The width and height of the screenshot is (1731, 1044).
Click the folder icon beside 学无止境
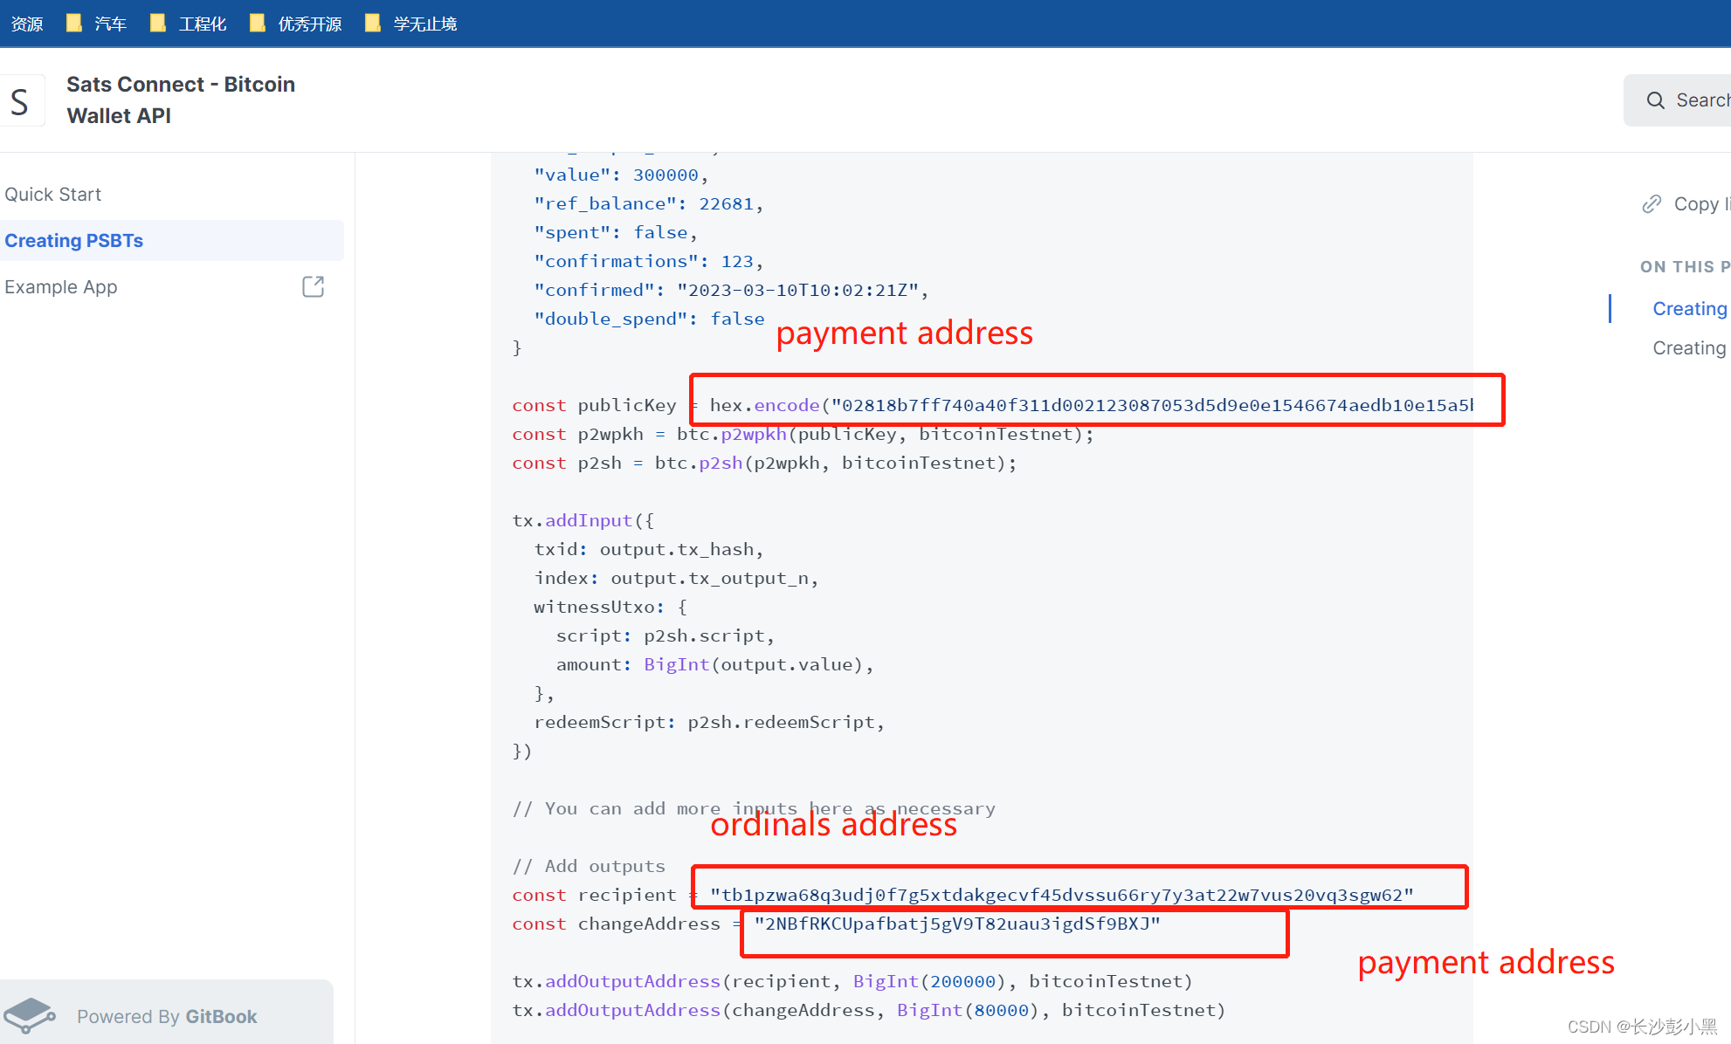[374, 22]
